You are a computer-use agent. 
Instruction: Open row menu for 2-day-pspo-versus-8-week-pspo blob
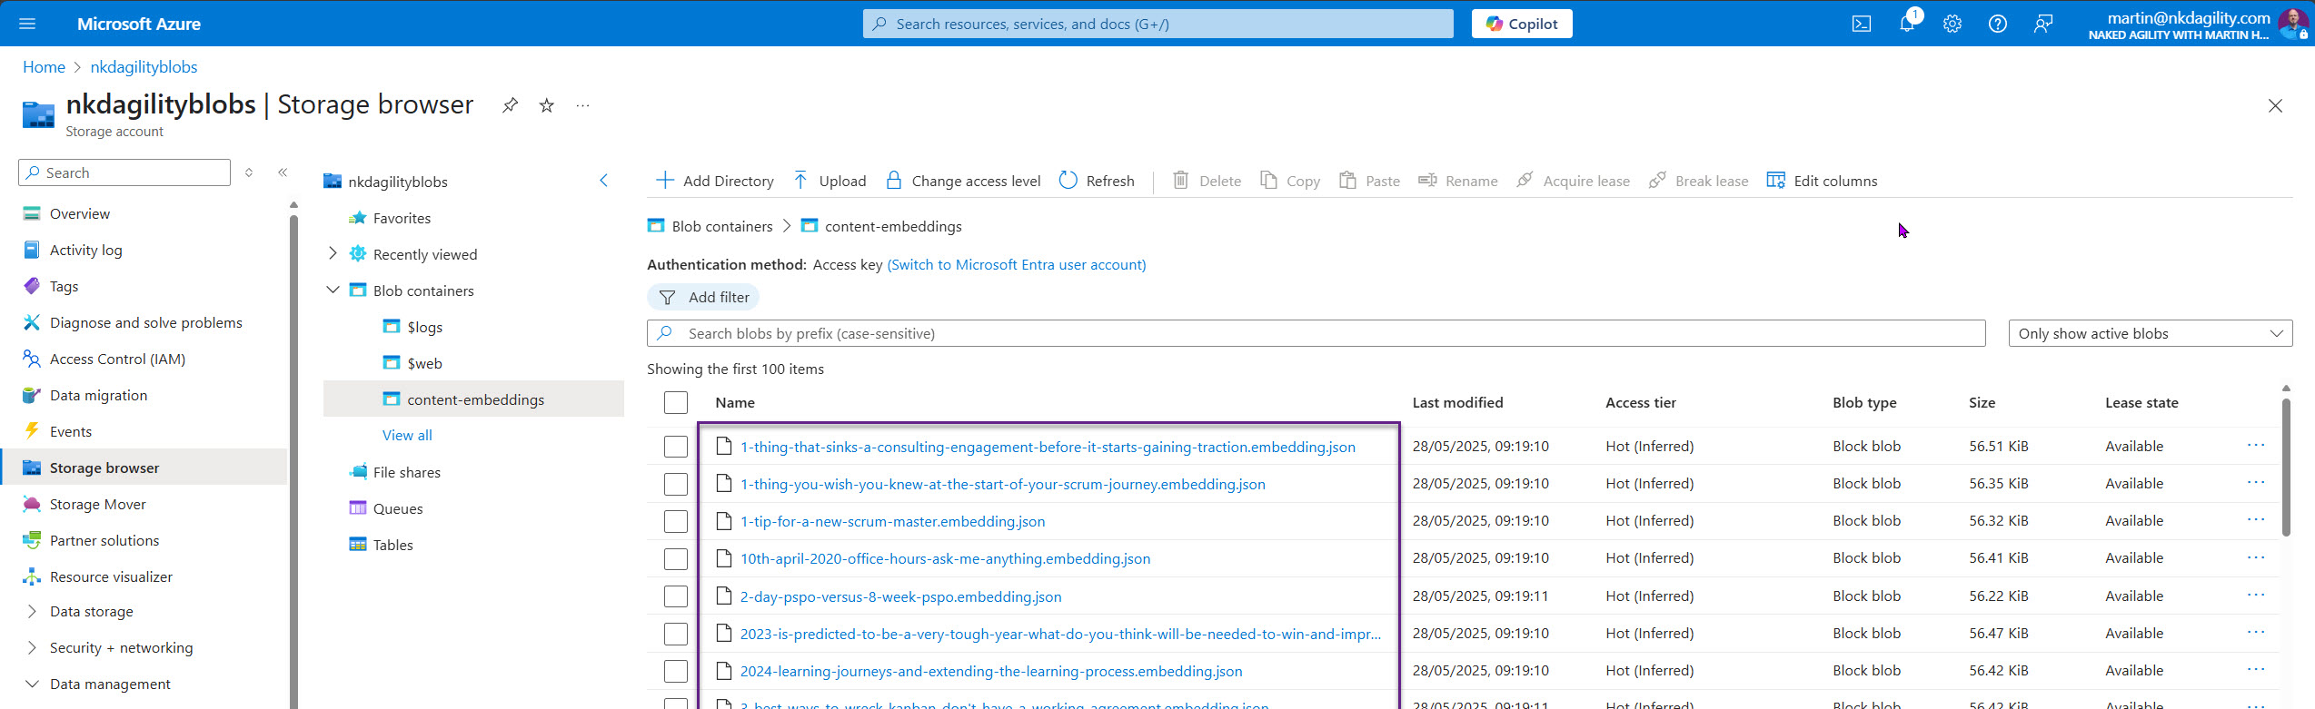point(2256,596)
